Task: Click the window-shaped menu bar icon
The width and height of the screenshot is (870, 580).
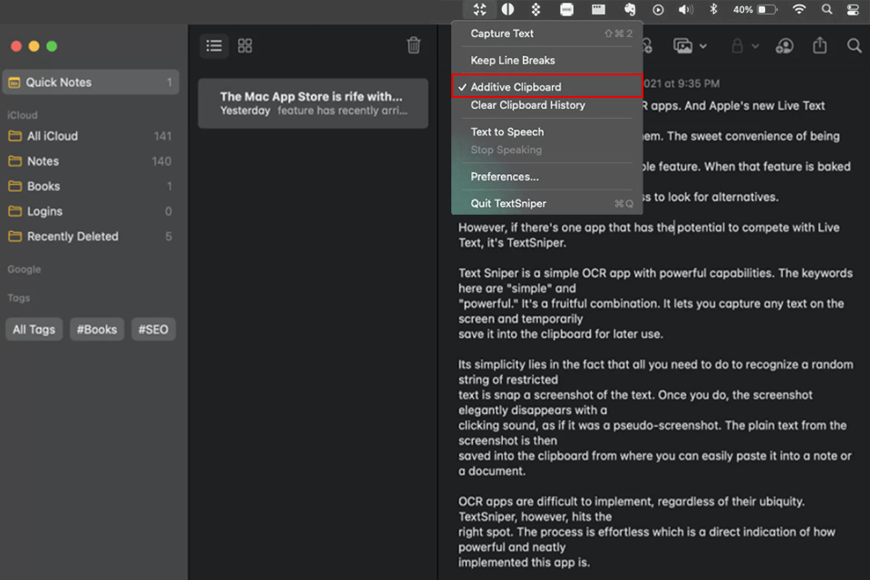Action: click(598, 9)
